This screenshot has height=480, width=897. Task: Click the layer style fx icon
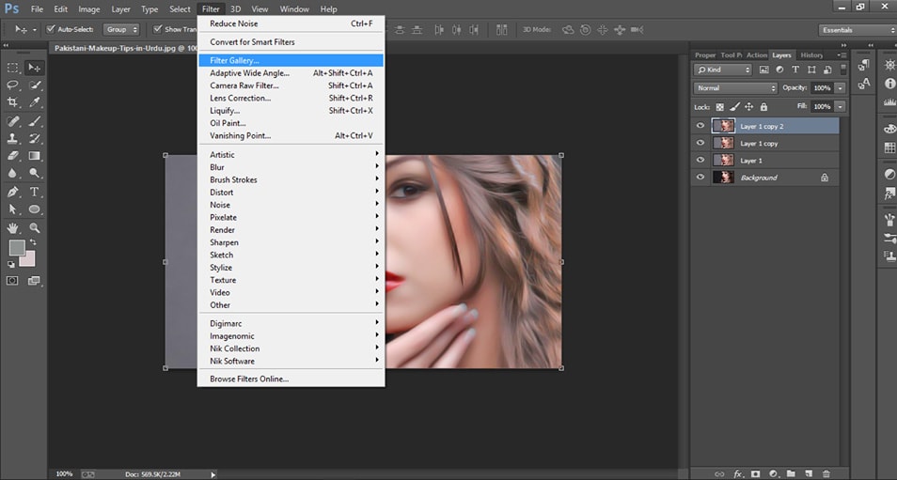739,473
